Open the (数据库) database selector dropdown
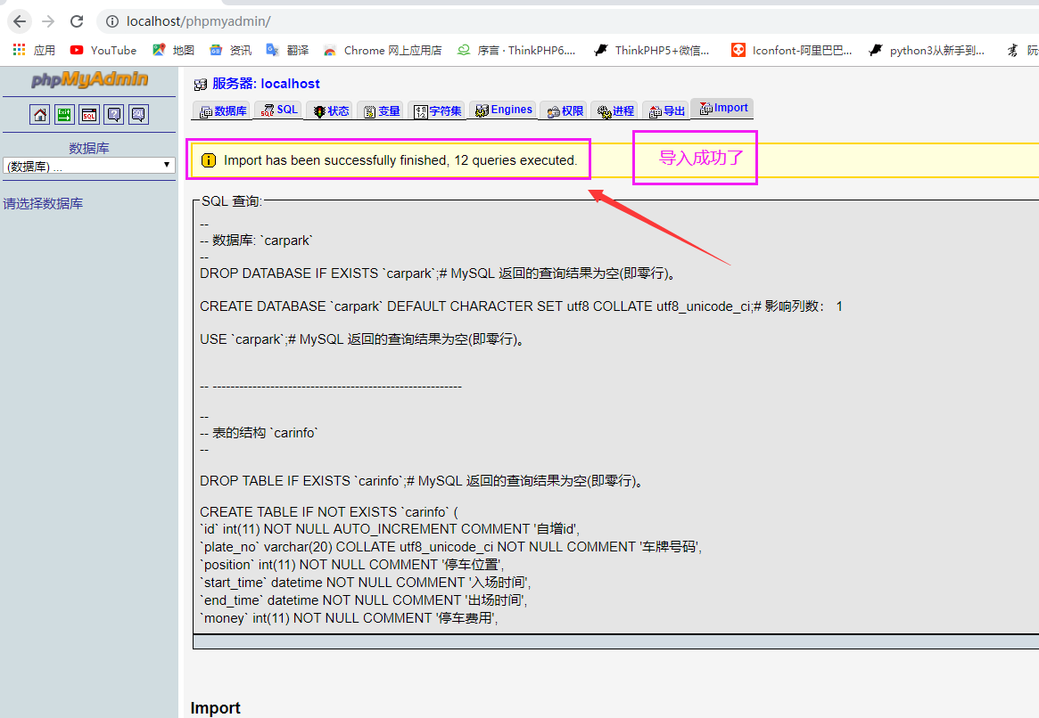Screen dimensions: 1039x718 [x=89, y=164]
